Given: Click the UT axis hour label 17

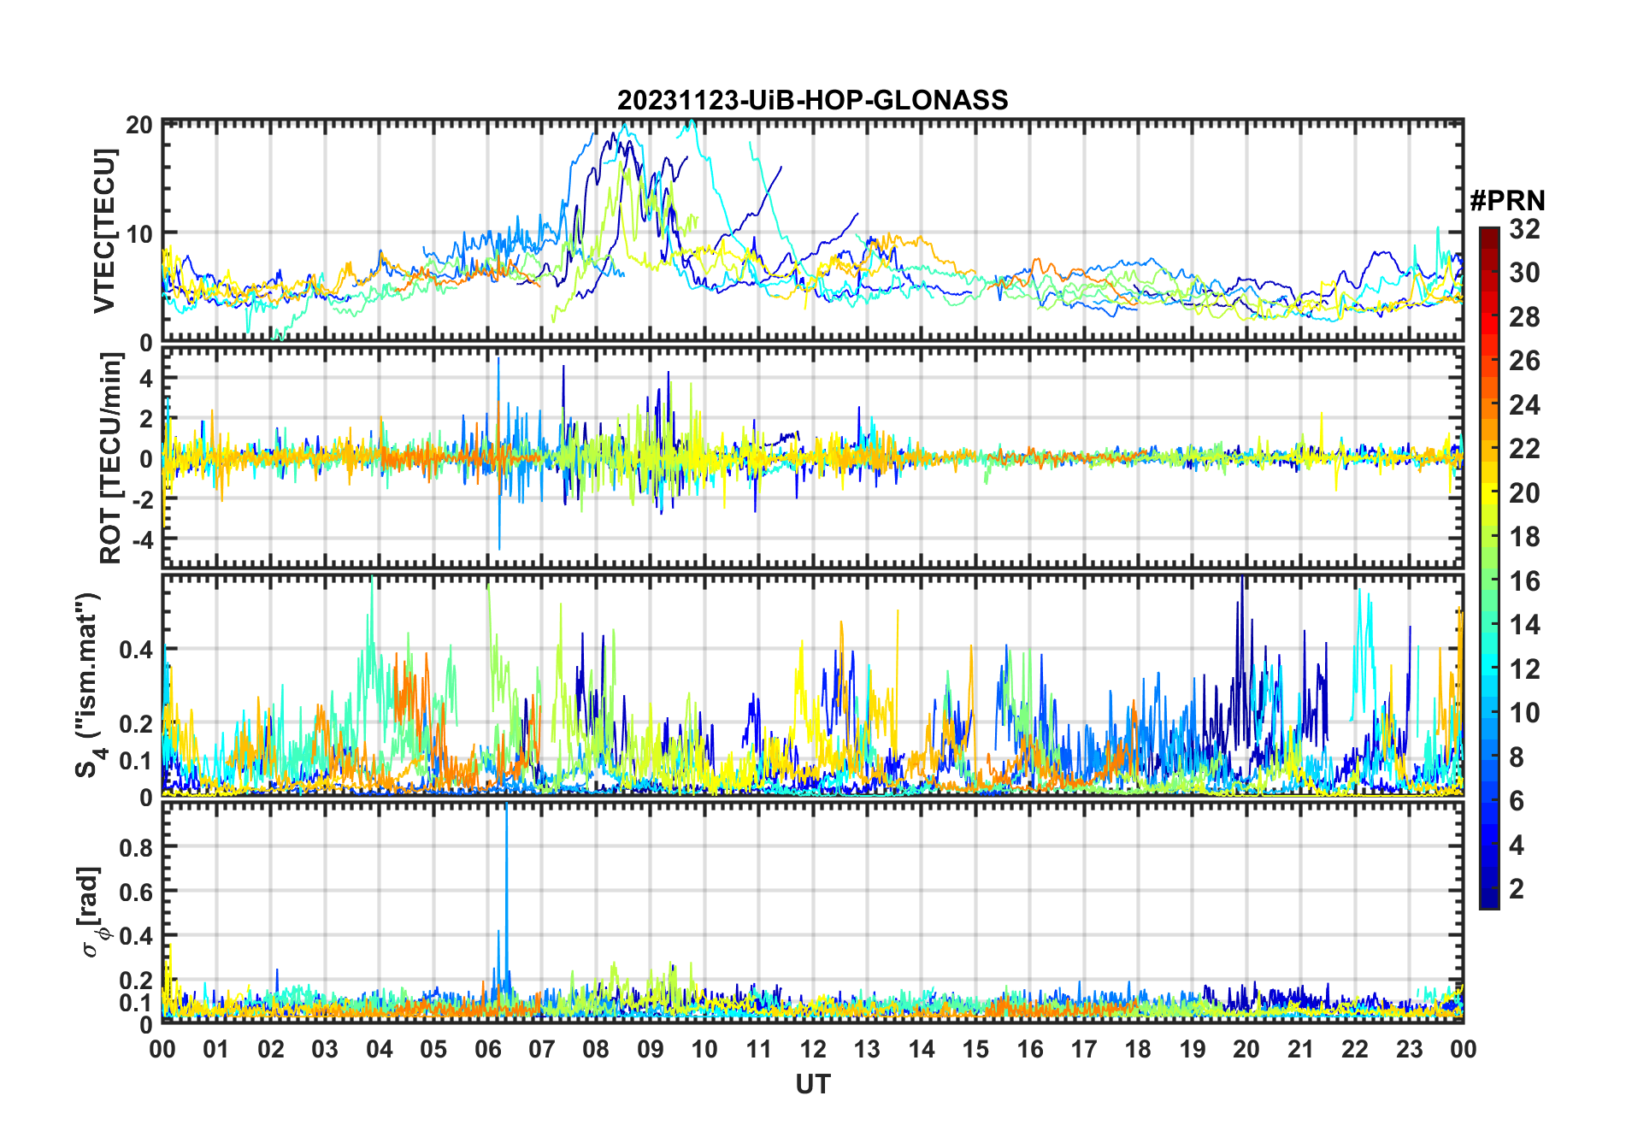Looking at the screenshot, I should tap(1084, 1049).
